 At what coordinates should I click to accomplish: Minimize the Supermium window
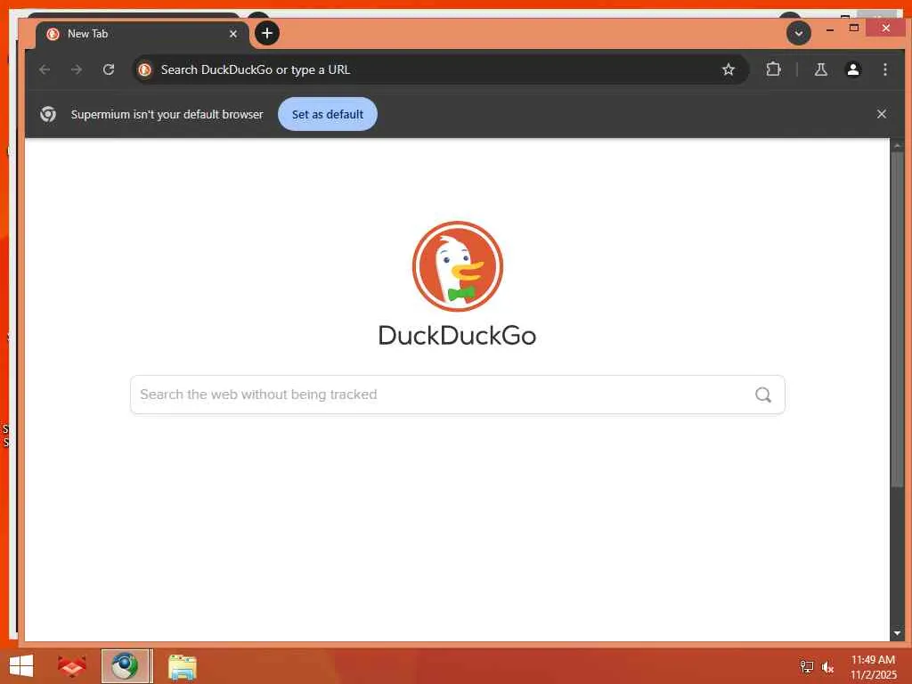(830, 28)
